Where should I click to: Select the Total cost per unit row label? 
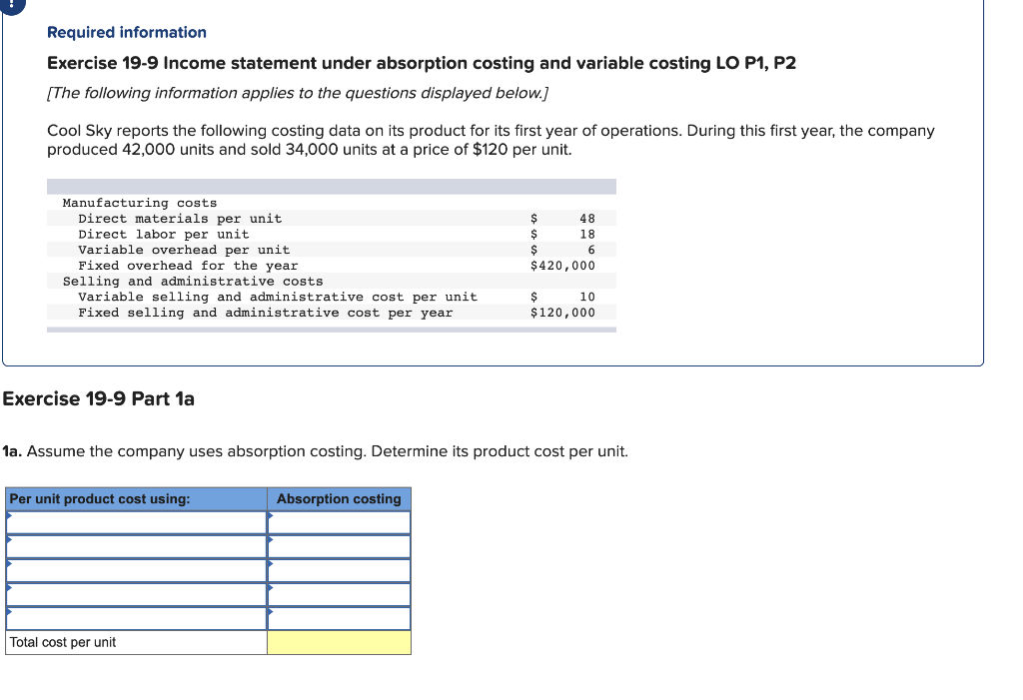pos(60,642)
